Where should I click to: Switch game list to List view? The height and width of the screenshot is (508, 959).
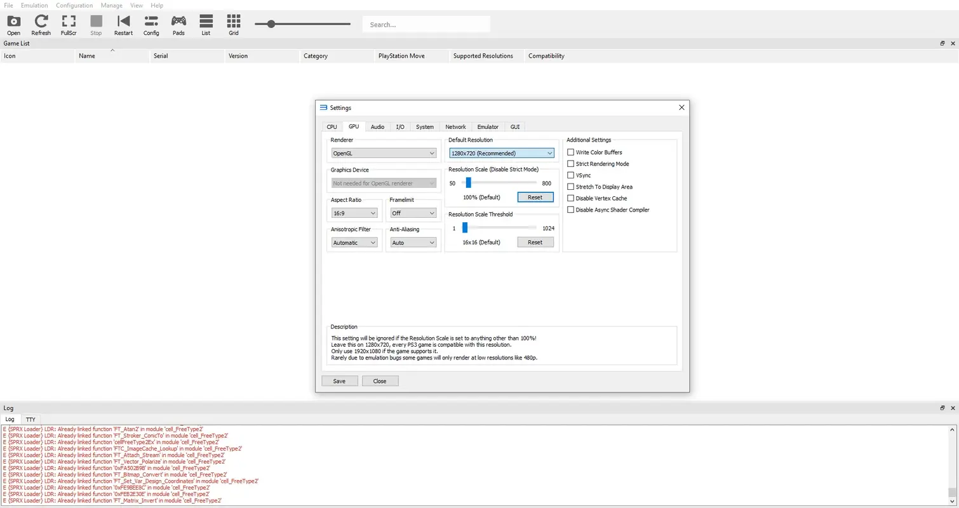click(x=206, y=24)
